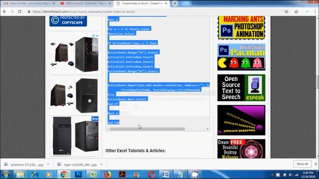Image resolution: width=319 pixels, height=179 pixels.
Task: Open the media player taskbar icon
Action: click(49, 175)
